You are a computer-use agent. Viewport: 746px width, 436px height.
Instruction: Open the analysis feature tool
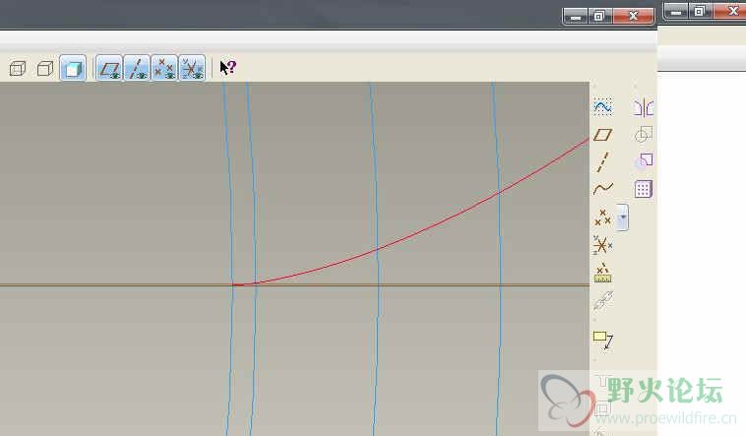(x=602, y=274)
